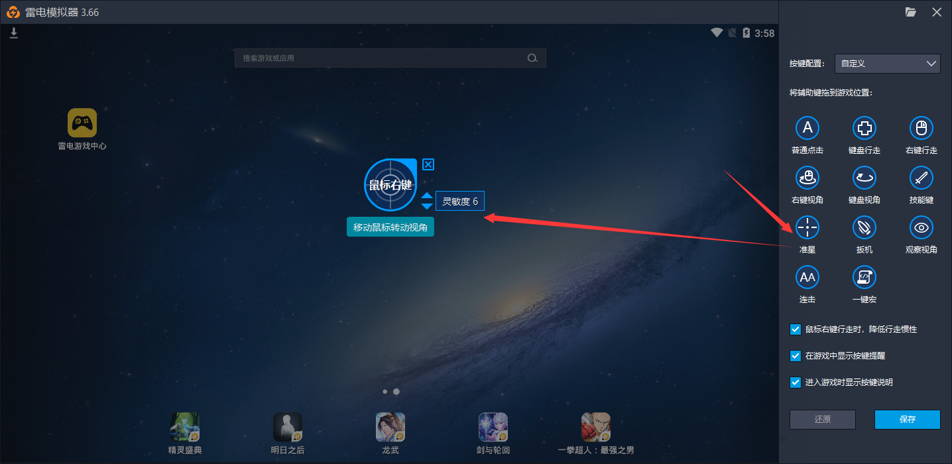Click the 3:58 clock in the status bar
952x464 pixels.
click(764, 33)
